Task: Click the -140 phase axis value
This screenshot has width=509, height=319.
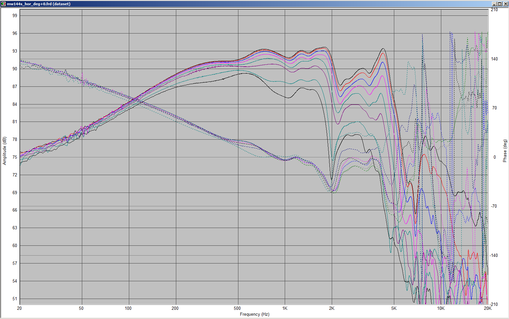Action: [x=494, y=256]
